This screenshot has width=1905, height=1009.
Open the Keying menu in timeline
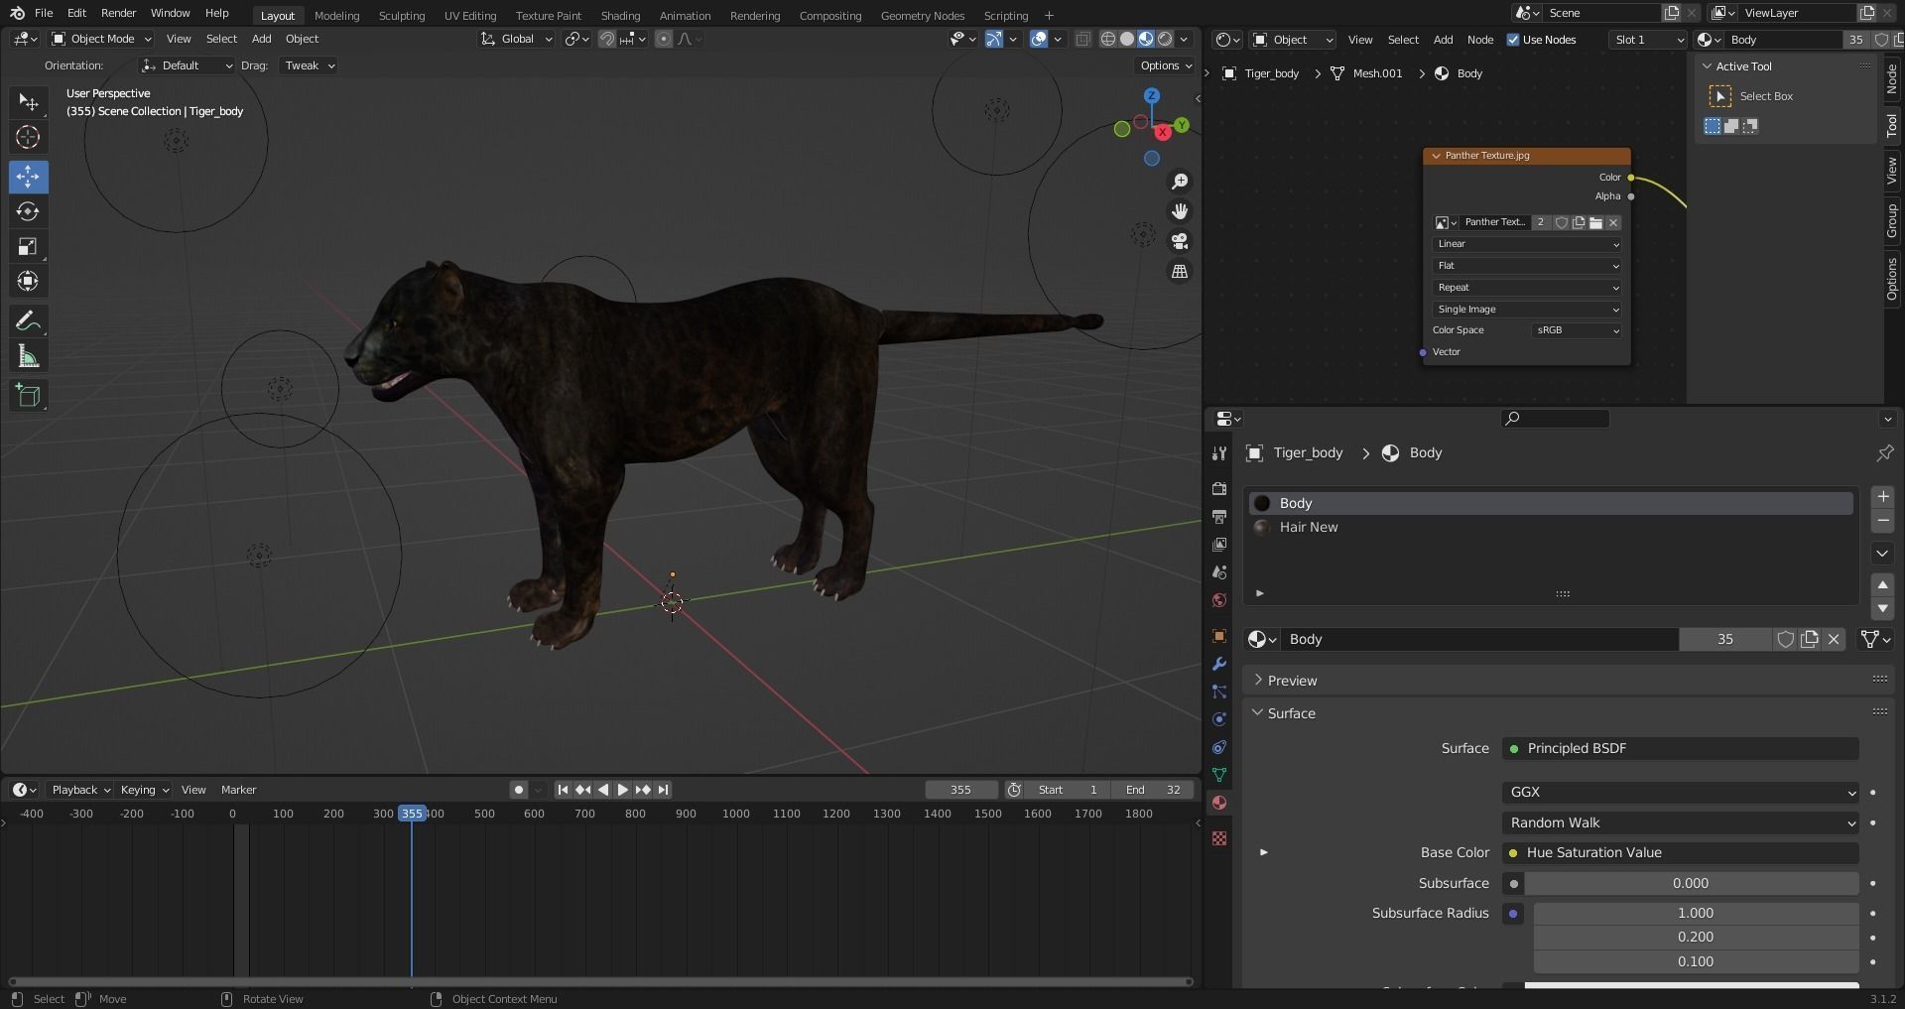[x=144, y=790]
